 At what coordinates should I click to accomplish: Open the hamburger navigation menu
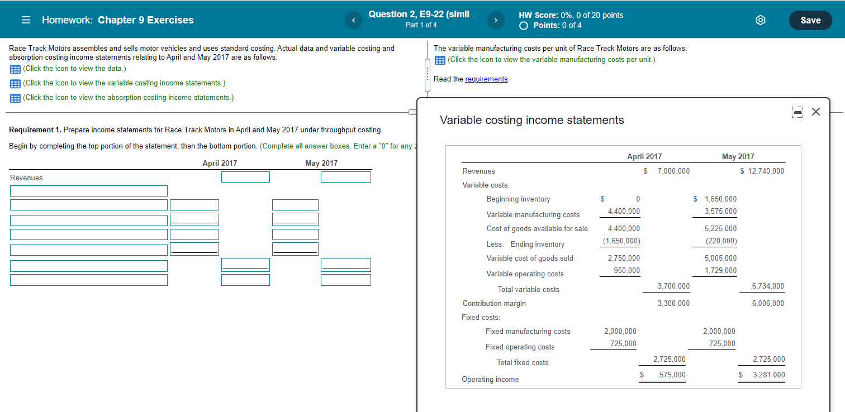(x=26, y=20)
